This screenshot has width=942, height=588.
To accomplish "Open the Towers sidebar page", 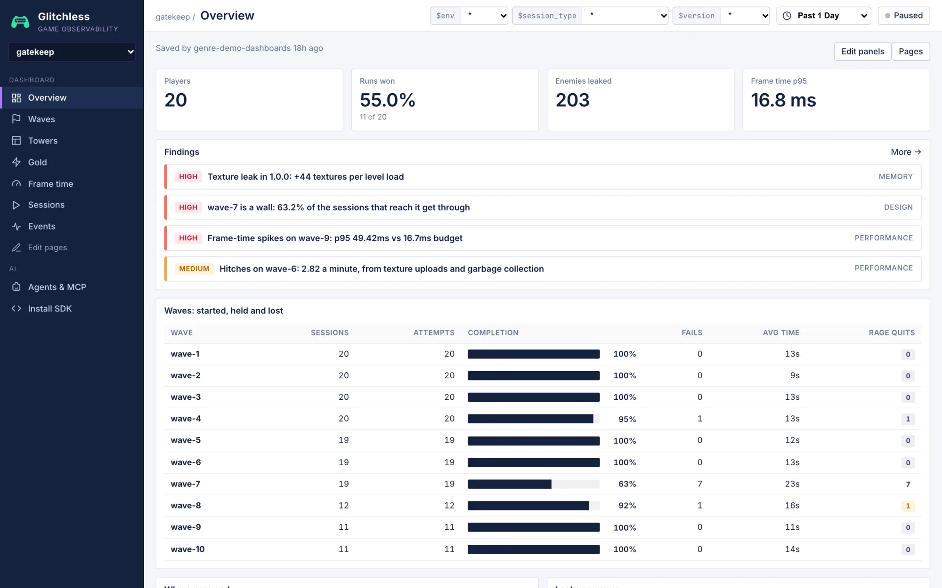I will [72, 141].
